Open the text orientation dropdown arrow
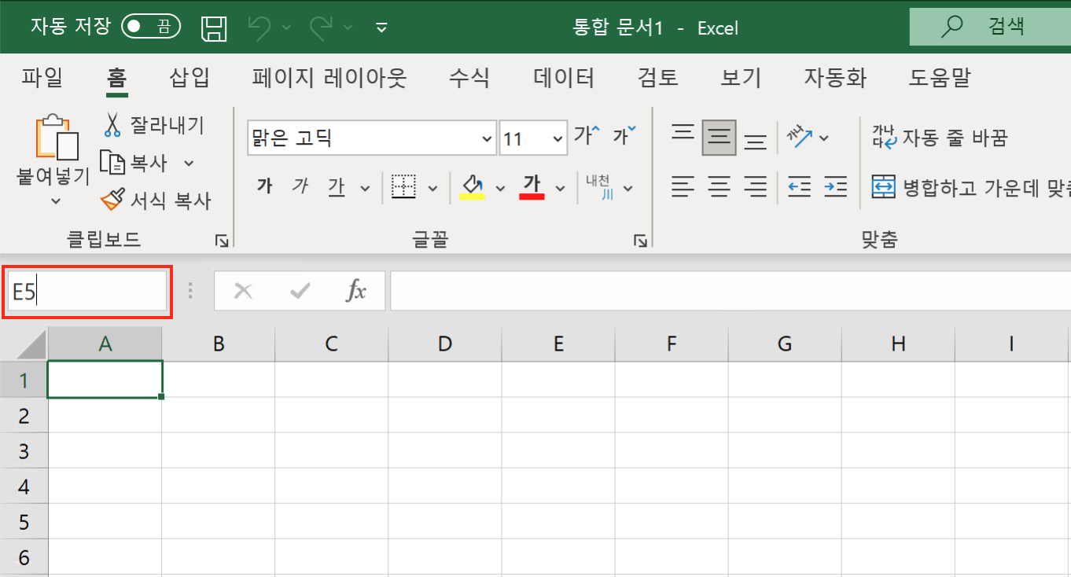This screenshot has width=1071, height=577. [x=824, y=138]
